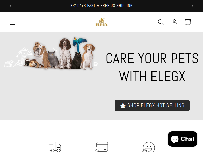Show previous announcement with left chevron
Viewport: 203px width, 152px height.
tap(11, 6)
